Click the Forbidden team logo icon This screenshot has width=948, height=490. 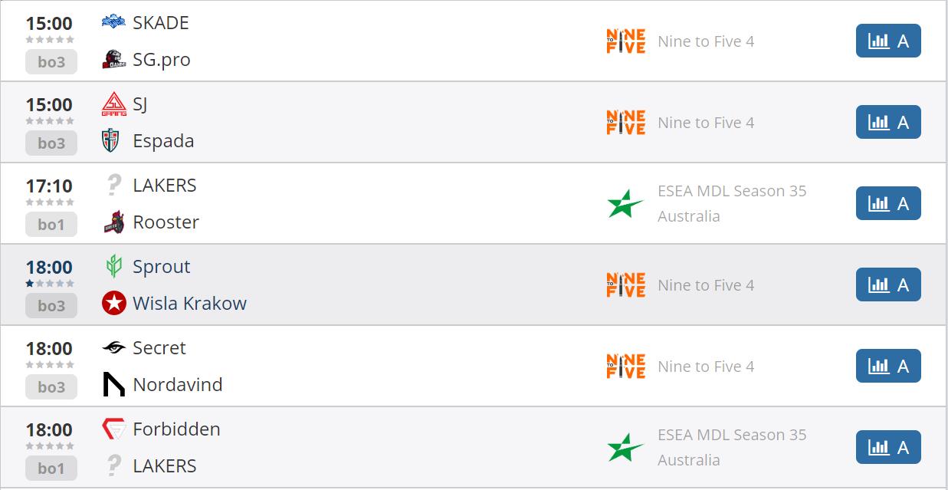(x=113, y=429)
